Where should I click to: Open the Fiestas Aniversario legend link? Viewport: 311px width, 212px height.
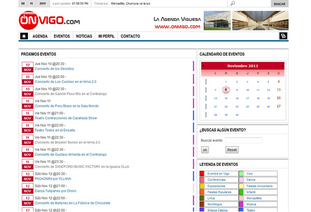point(260,186)
